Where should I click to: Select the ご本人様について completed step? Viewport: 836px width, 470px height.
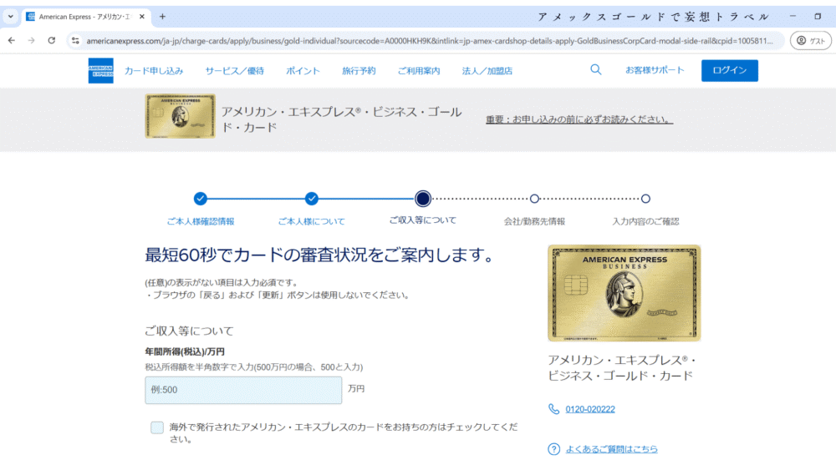312,199
